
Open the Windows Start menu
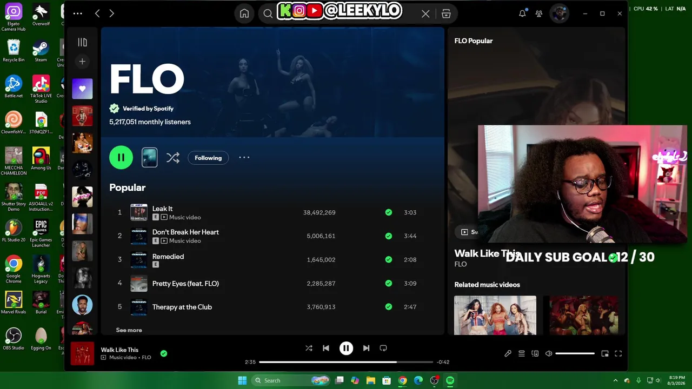point(242,380)
